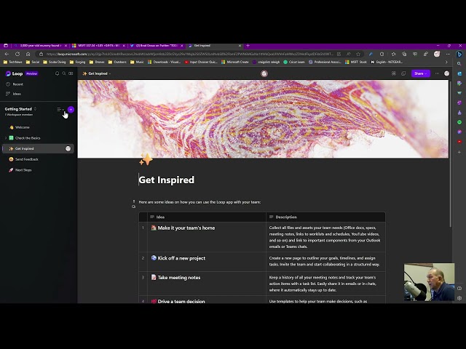Click the sparkles page icon
The height and width of the screenshot is (349, 466).
(146, 159)
